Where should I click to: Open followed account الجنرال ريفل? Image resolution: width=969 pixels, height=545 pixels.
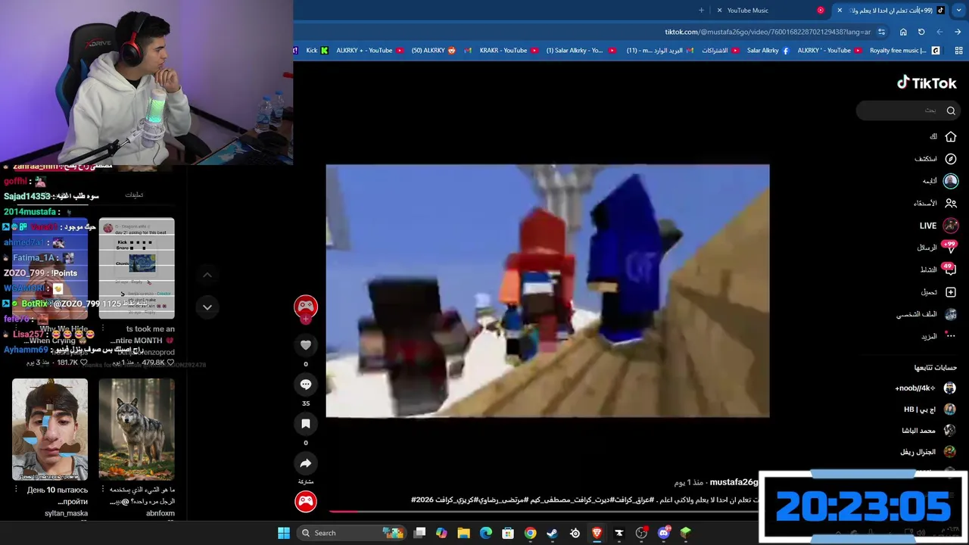coord(928,452)
